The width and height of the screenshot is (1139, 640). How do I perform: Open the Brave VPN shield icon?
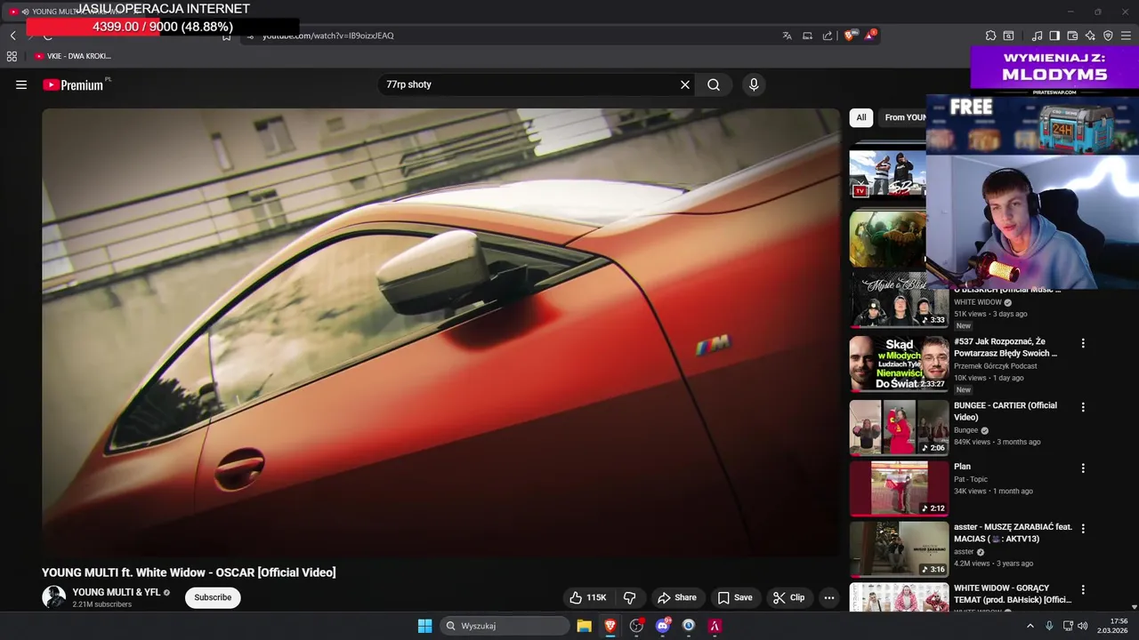click(1108, 36)
